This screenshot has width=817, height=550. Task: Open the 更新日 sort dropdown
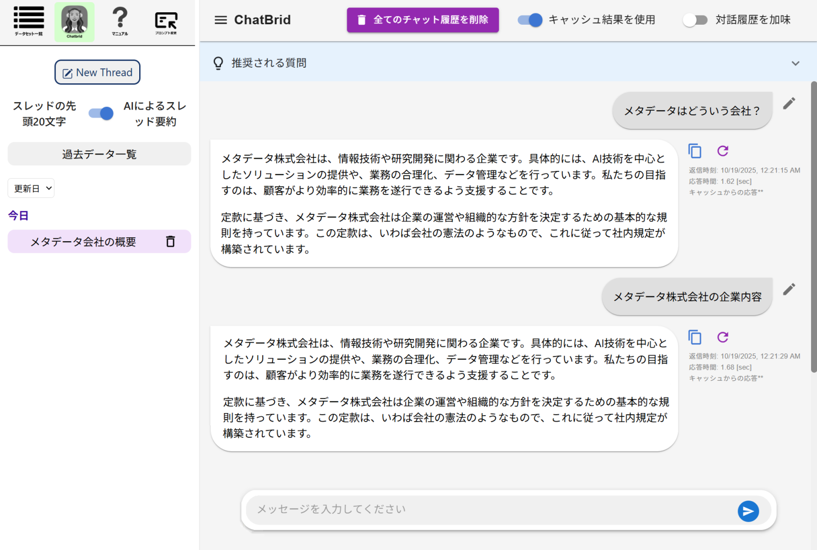click(31, 189)
